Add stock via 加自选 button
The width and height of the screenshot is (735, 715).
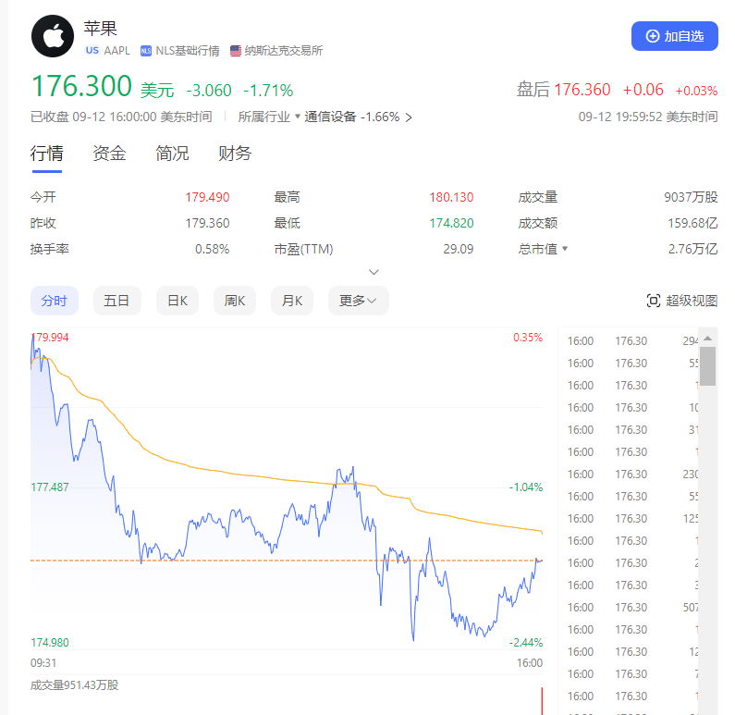pyautogui.click(x=675, y=36)
